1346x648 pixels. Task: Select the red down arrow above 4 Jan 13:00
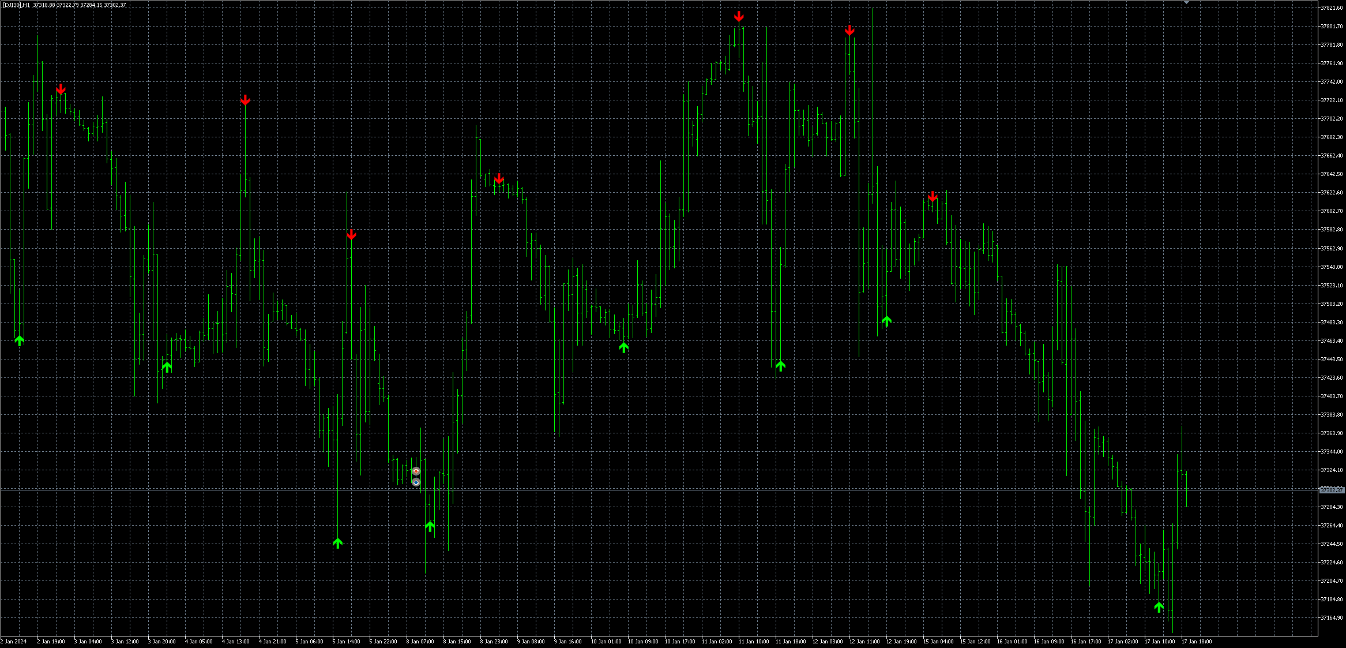point(246,100)
